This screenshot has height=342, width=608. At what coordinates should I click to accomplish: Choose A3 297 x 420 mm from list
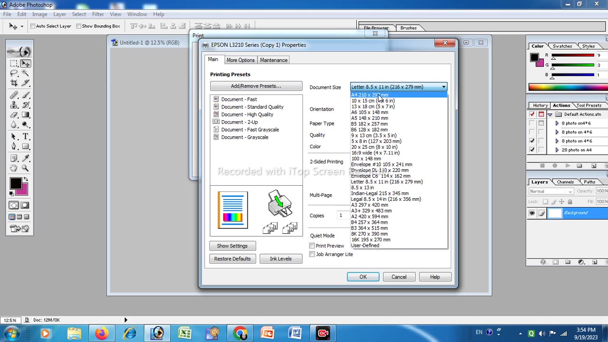pos(399,205)
